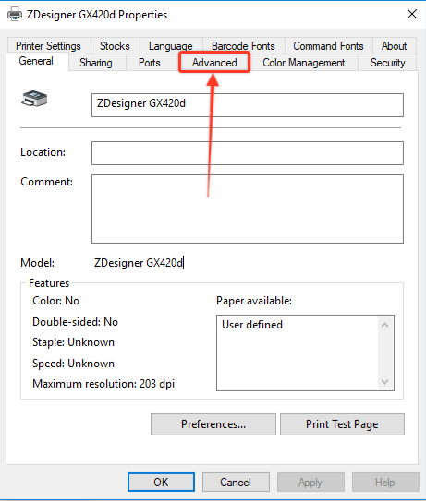Open the Advanced tab
Viewport: 426px width, 501px height.
pyautogui.click(x=214, y=63)
